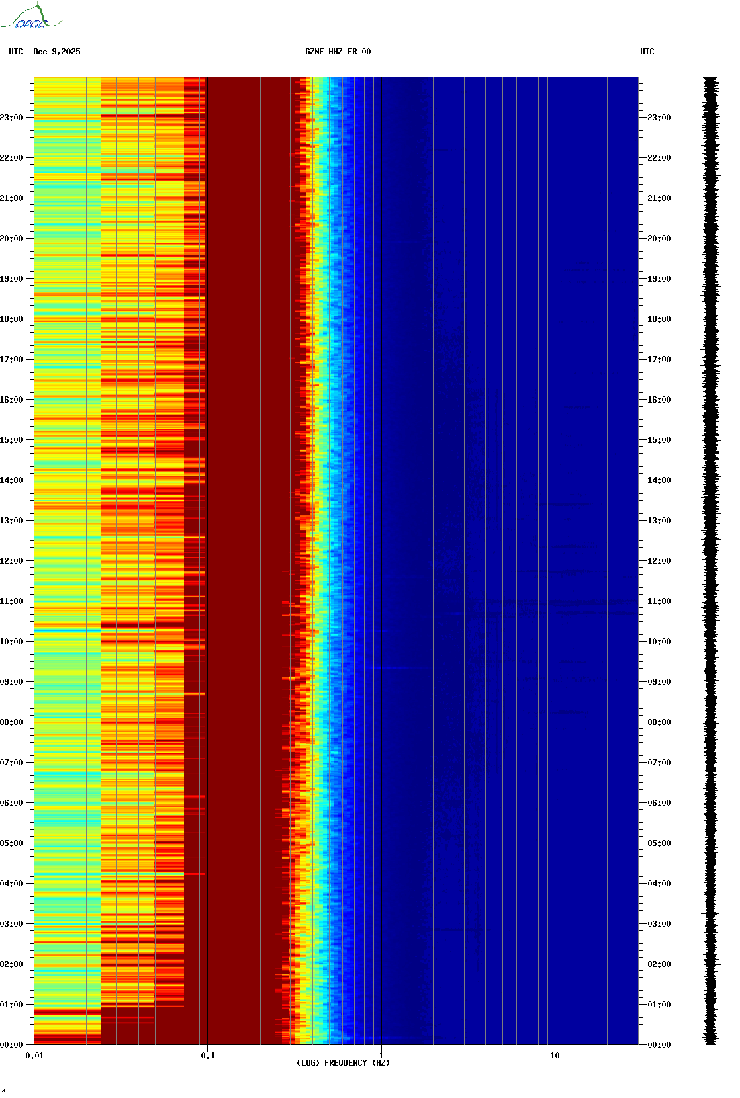
Task: Select the 00:00 marker on left time axis
Action: point(12,1044)
